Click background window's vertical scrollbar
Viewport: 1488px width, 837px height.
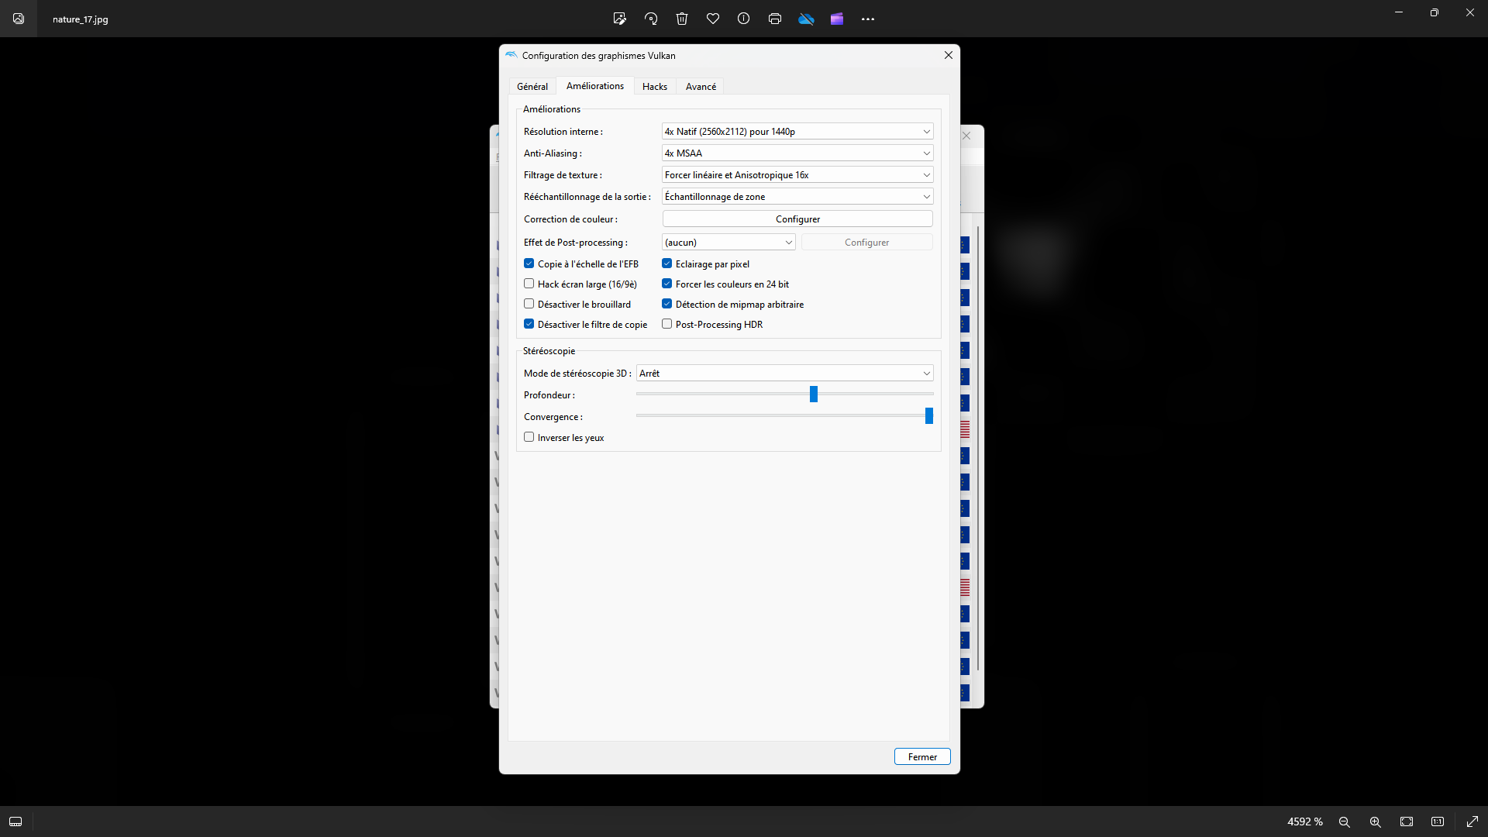978,448
